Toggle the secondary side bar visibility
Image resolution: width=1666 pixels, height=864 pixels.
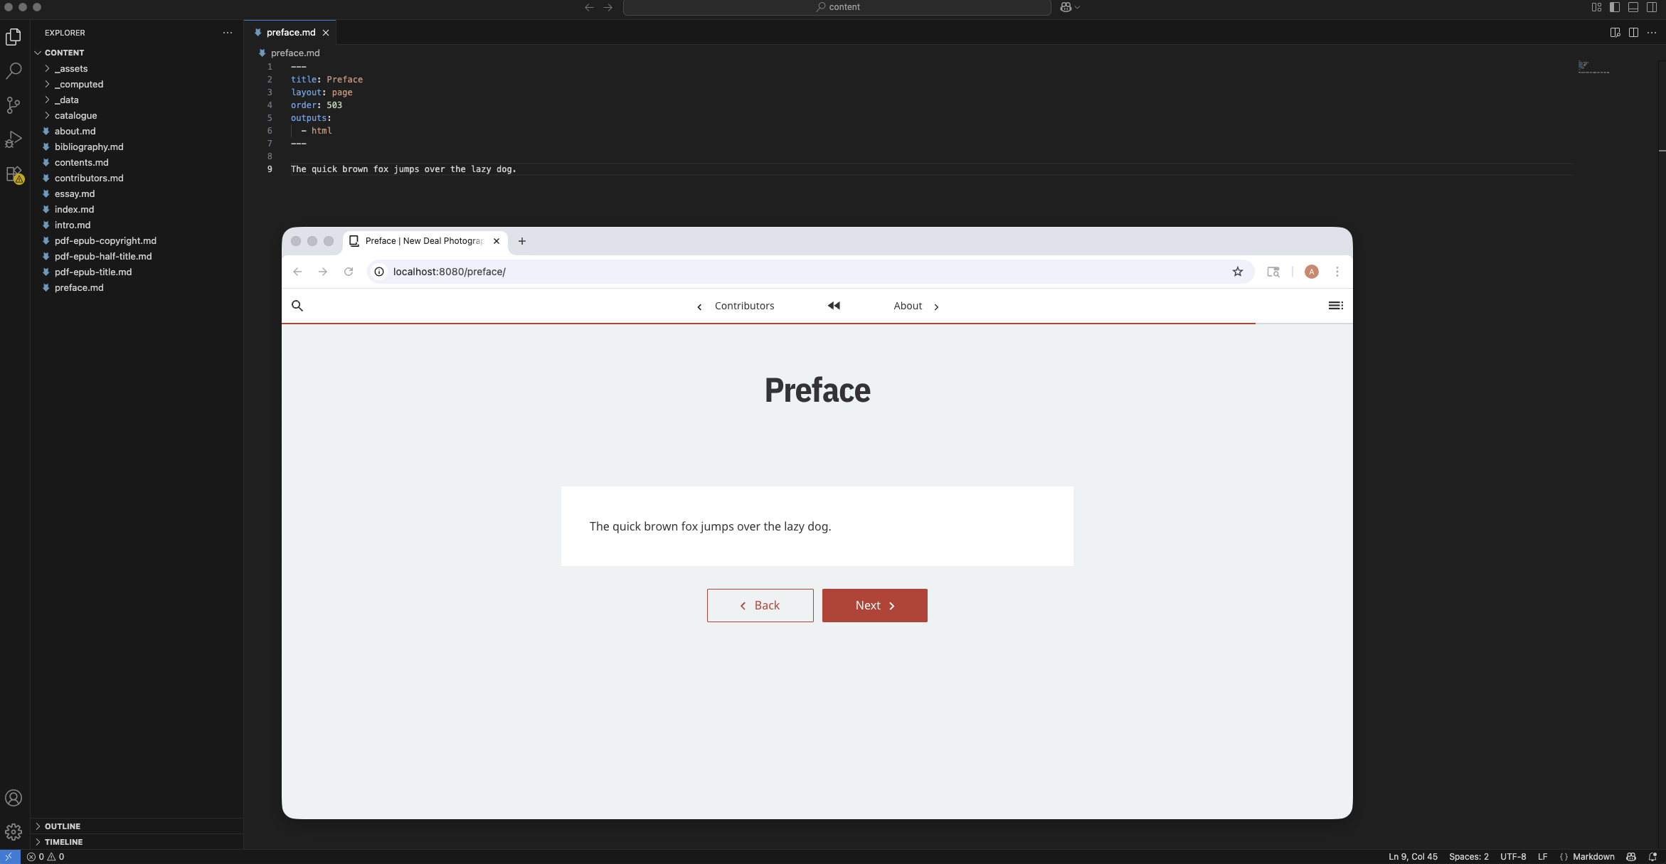click(x=1652, y=7)
